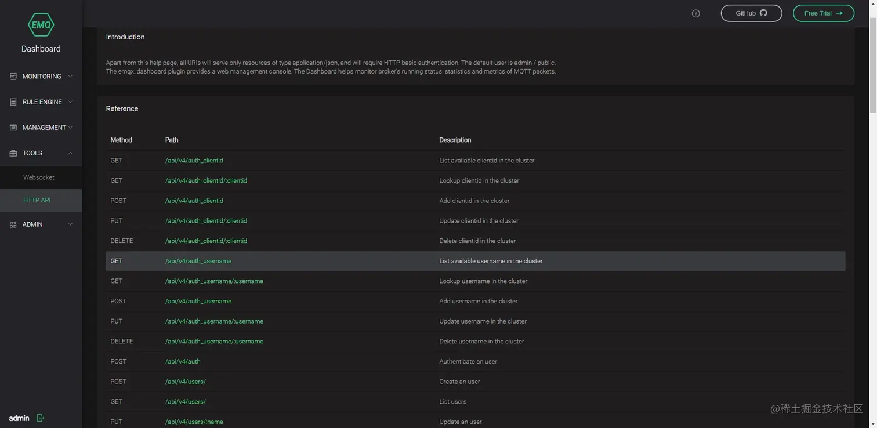Image resolution: width=877 pixels, height=428 pixels.
Task: Expand the RULE ENGINE menu chevron
Action: pyautogui.click(x=70, y=102)
